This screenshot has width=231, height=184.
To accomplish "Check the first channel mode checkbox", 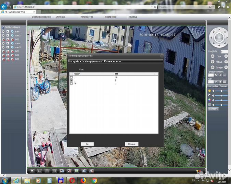I will tap(72, 77).
